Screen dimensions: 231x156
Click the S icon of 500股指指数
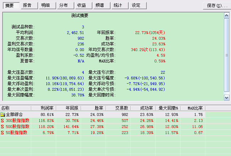coord(2,127)
